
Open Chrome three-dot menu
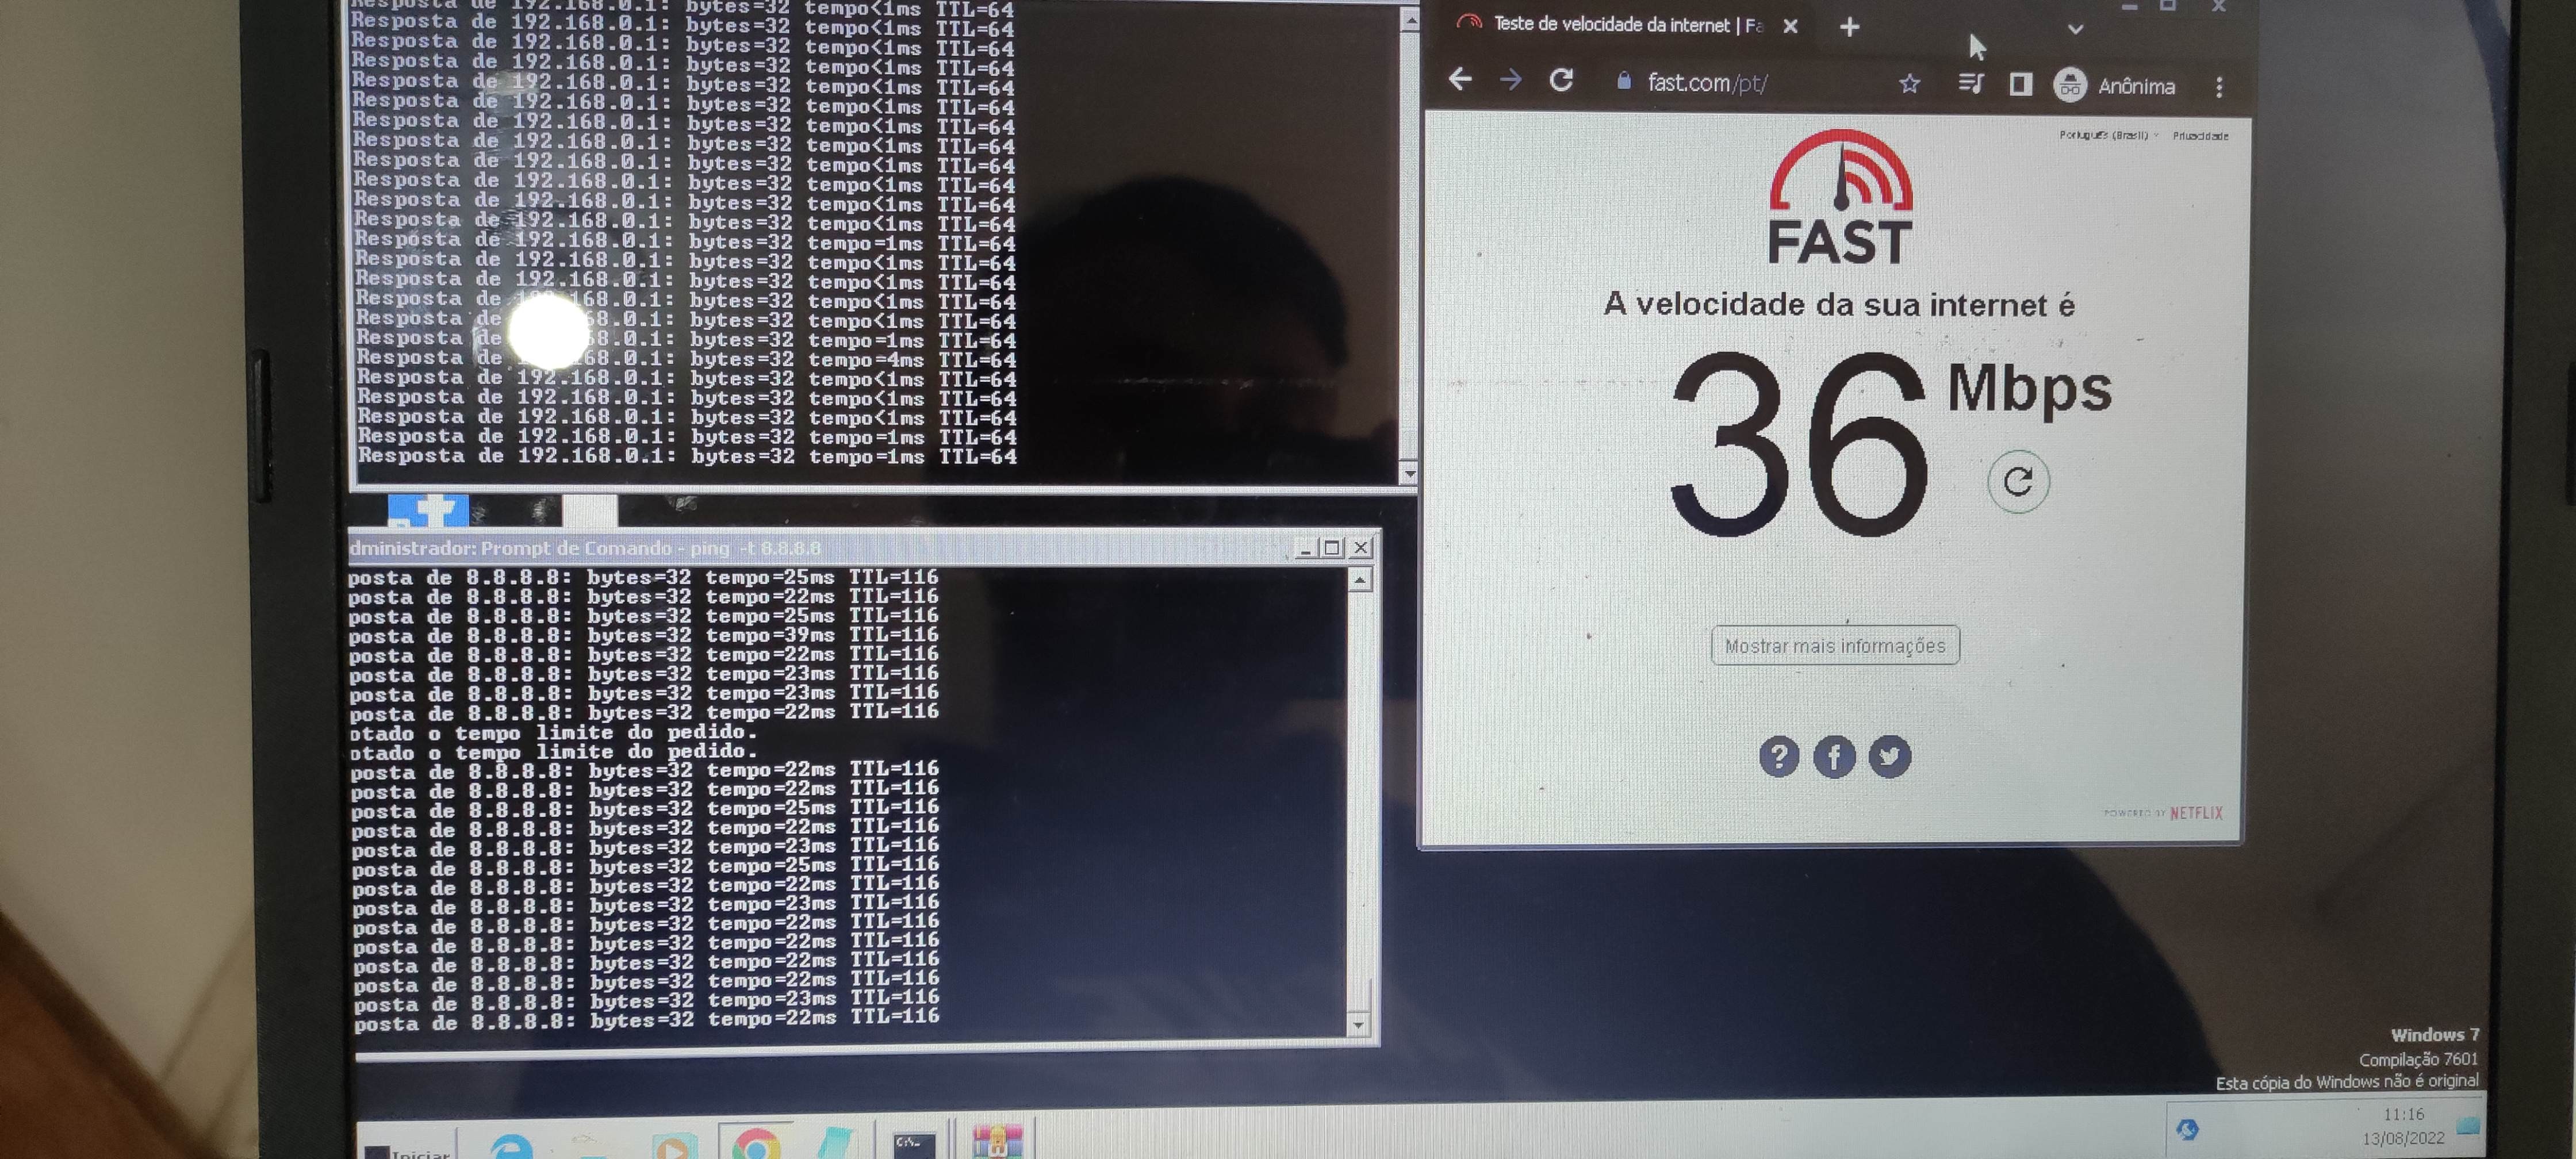tap(2219, 88)
